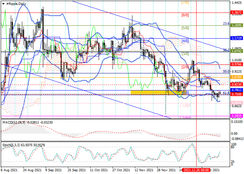Viewport: 244px width, 174px height.
Task: Click the 23.6 Fibonacci level label
Action: 226,24
